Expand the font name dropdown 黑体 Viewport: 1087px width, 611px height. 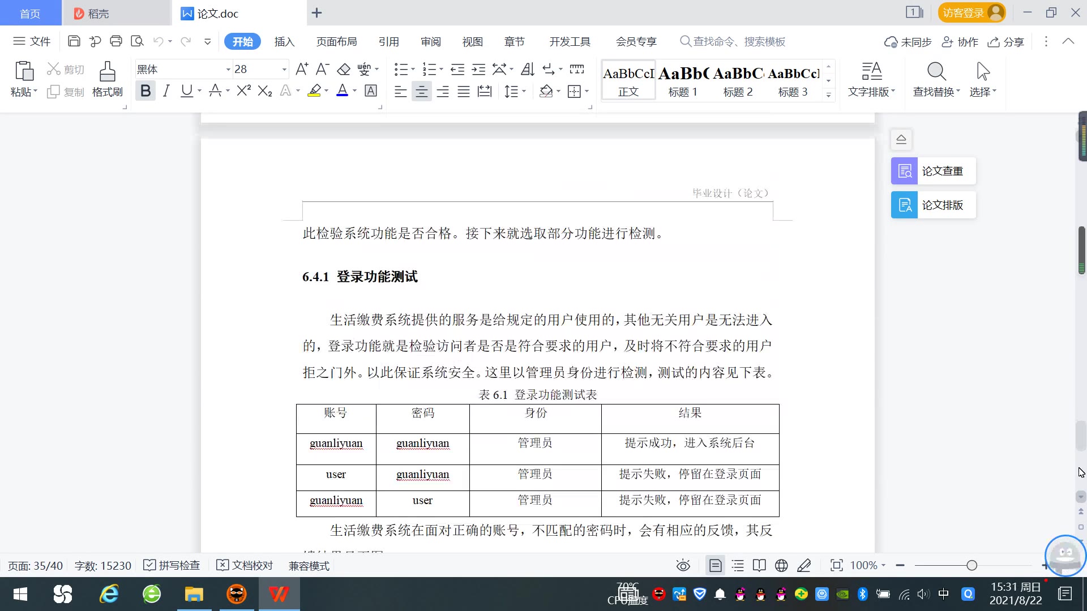(228, 70)
